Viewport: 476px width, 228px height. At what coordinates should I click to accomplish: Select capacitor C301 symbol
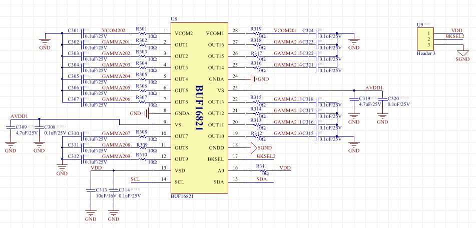[83, 33]
